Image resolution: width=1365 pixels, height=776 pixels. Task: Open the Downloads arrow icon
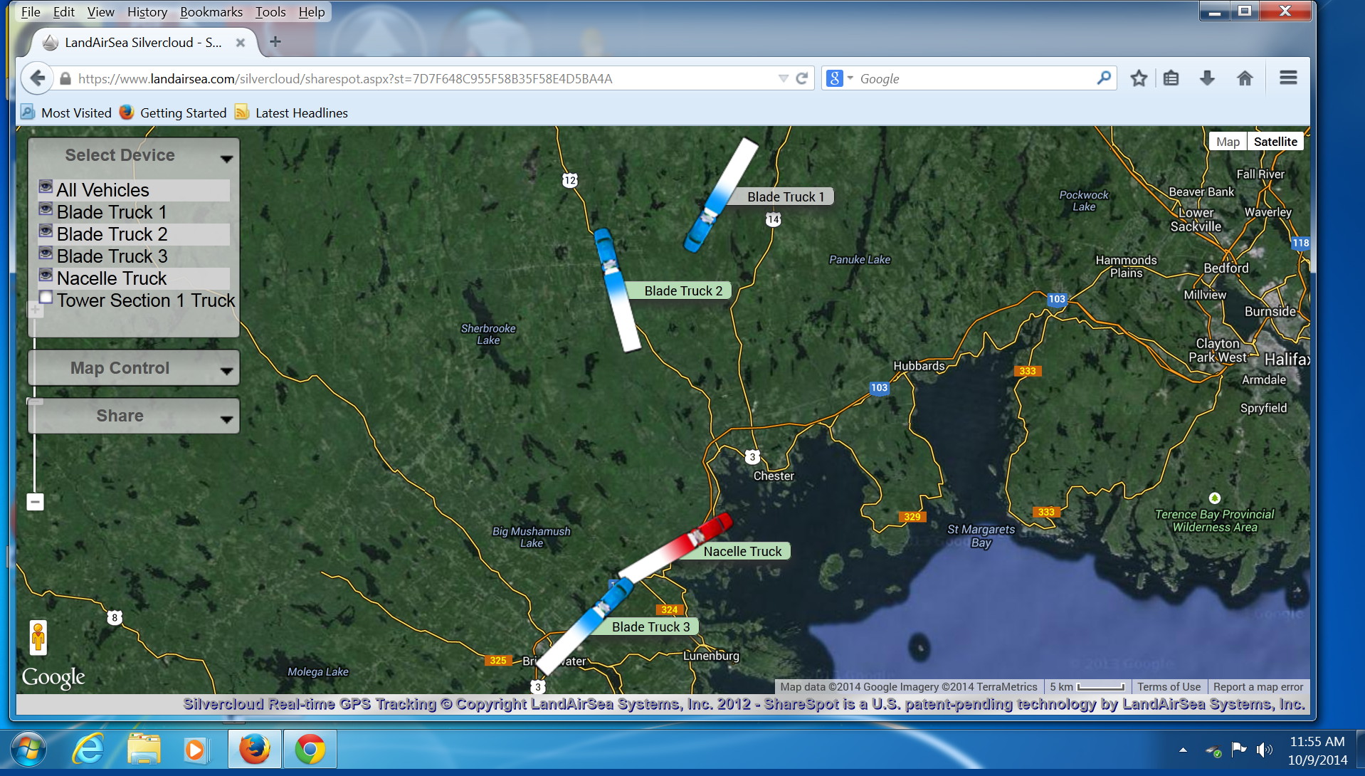click(x=1207, y=78)
